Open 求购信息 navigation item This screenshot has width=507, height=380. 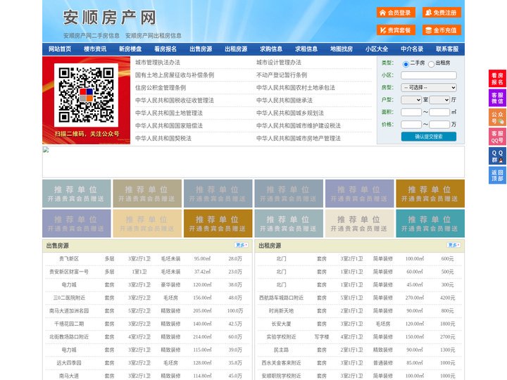[x=271, y=49]
